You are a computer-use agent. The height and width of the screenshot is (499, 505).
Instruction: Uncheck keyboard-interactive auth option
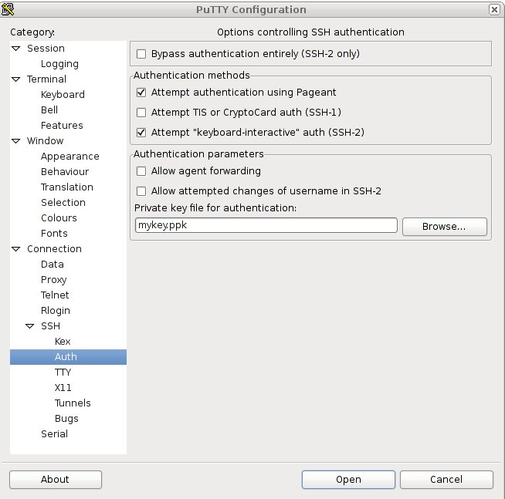141,133
